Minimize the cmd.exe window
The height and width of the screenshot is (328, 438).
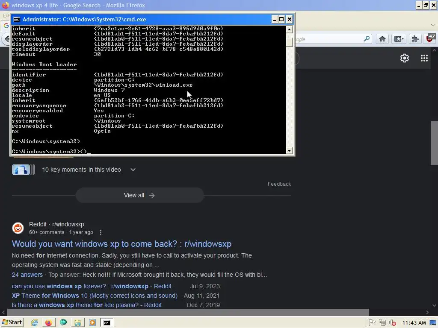click(x=274, y=19)
